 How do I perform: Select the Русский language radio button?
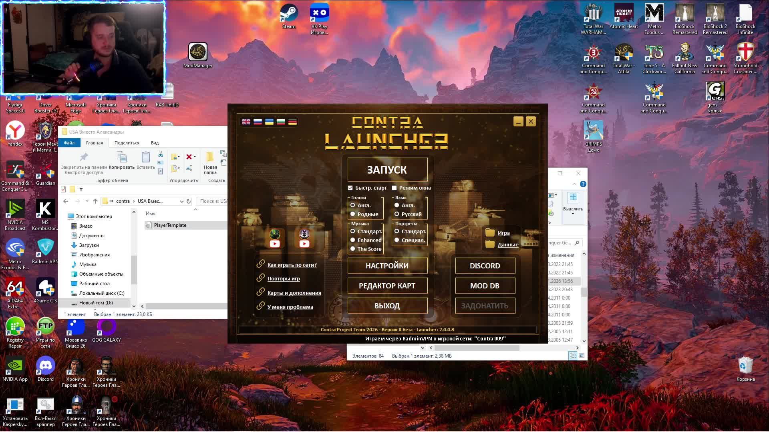[x=397, y=214]
